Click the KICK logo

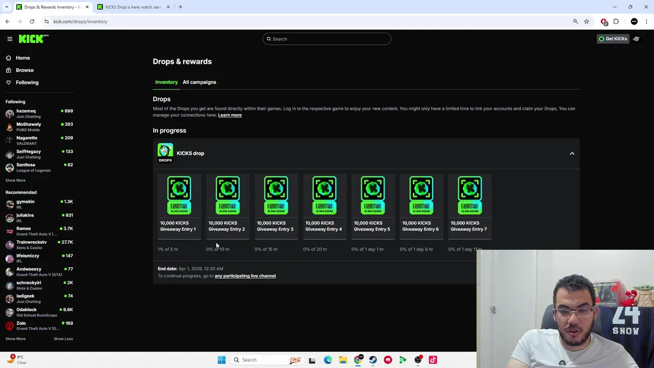[x=33, y=39]
